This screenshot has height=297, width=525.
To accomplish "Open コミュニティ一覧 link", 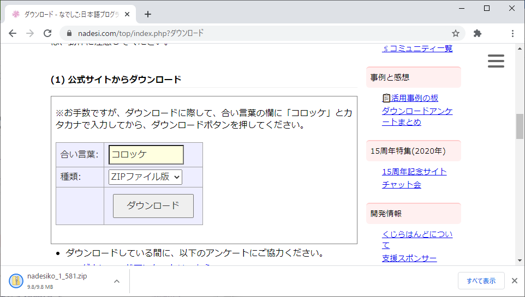I will pos(417,49).
